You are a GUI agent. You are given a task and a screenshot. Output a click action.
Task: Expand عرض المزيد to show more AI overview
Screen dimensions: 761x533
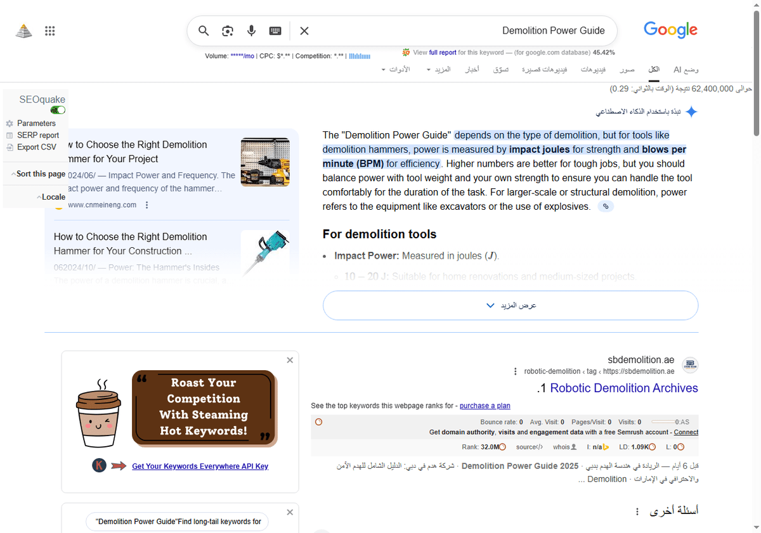tap(511, 305)
